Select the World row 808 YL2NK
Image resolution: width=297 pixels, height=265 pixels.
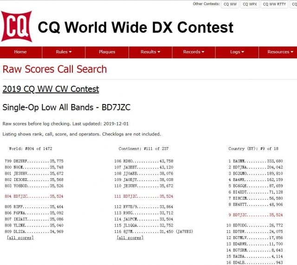click(34, 225)
